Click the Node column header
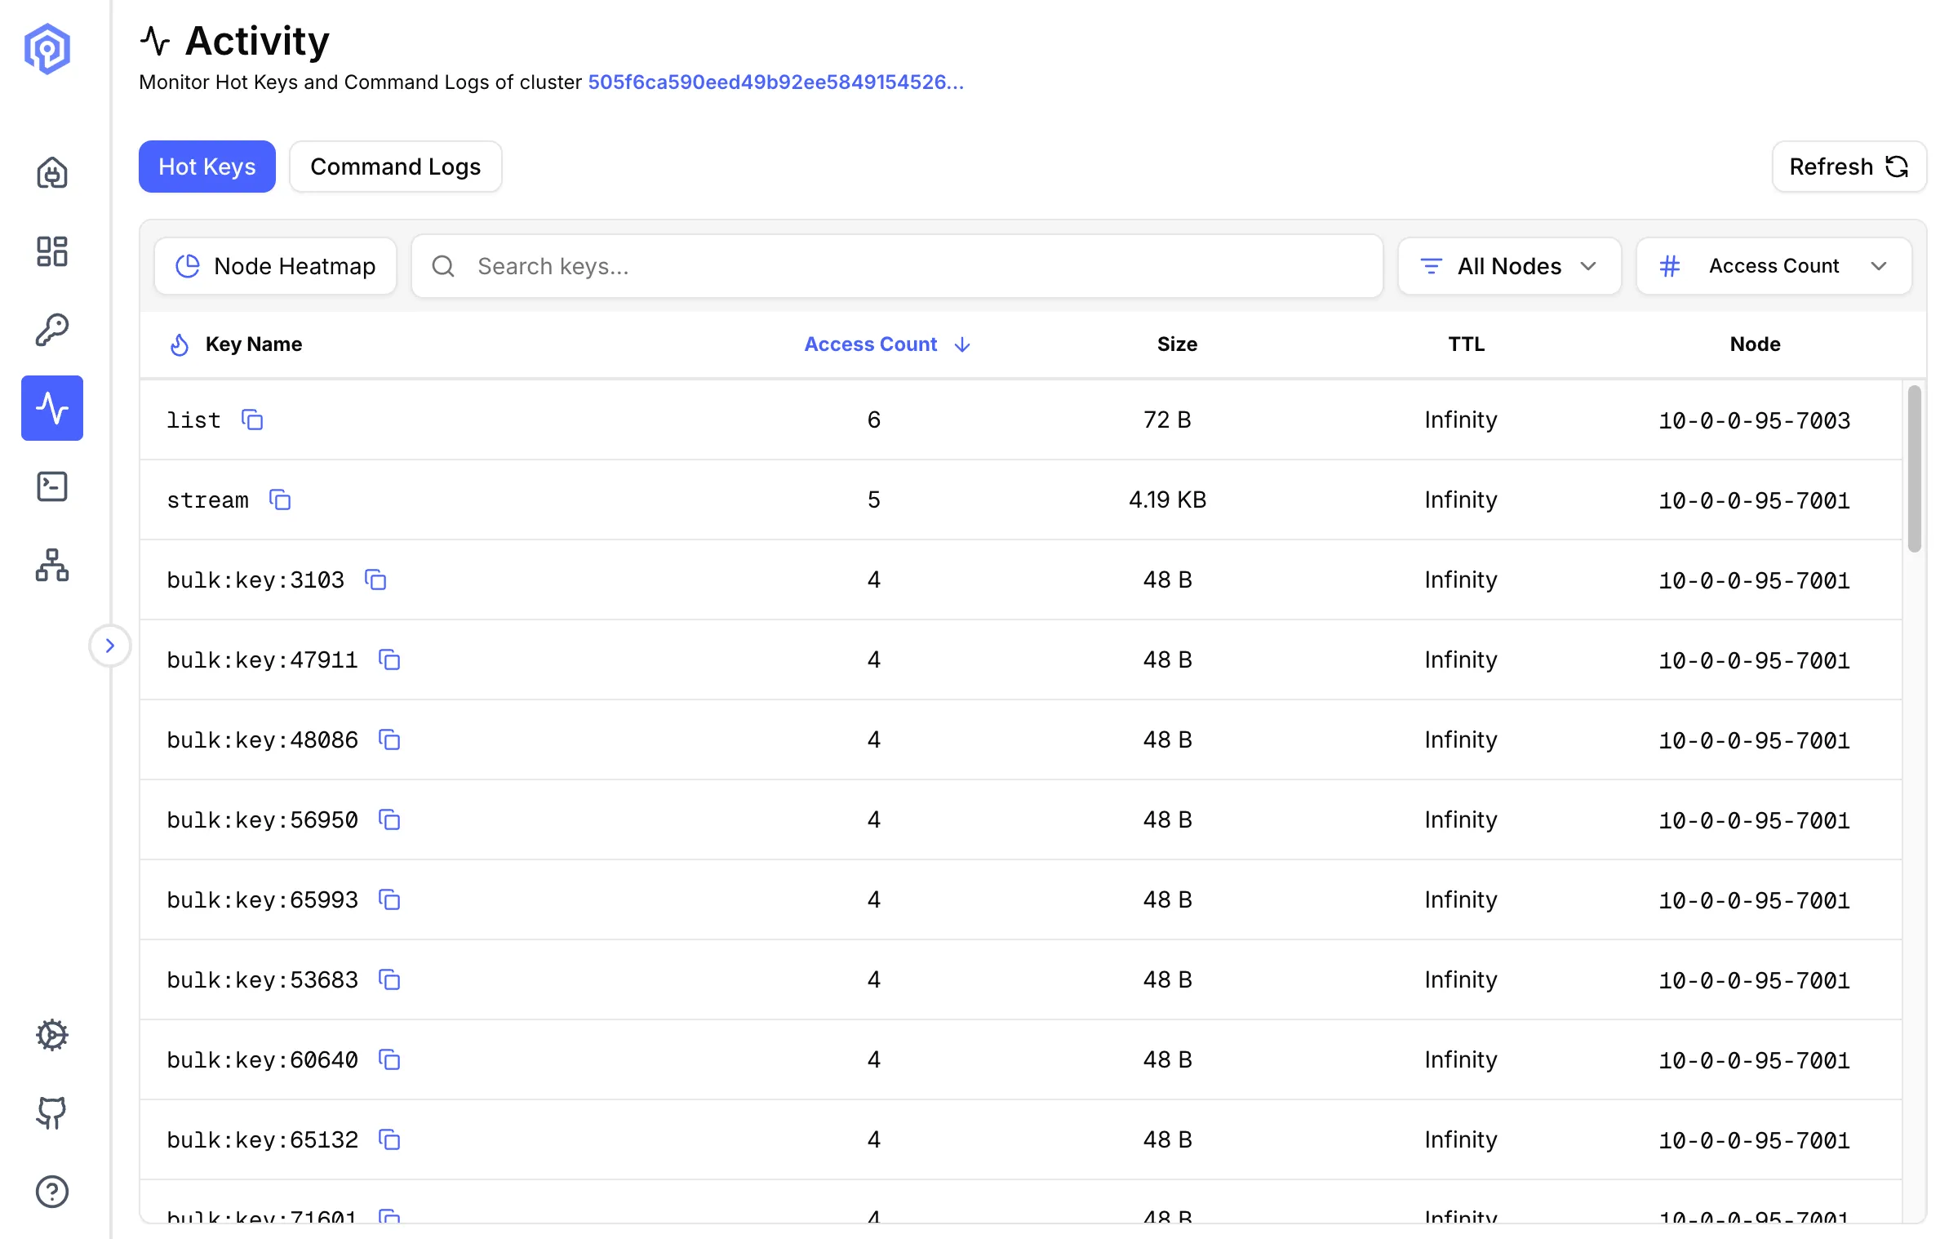Screen dimensions: 1949x1239 [1755, 344]
